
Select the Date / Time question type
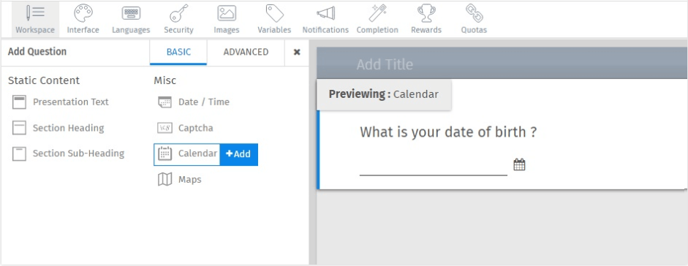(x=194, y=102)
